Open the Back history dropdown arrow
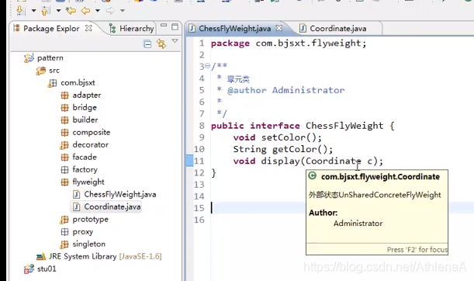 click(x=97, y=11)
